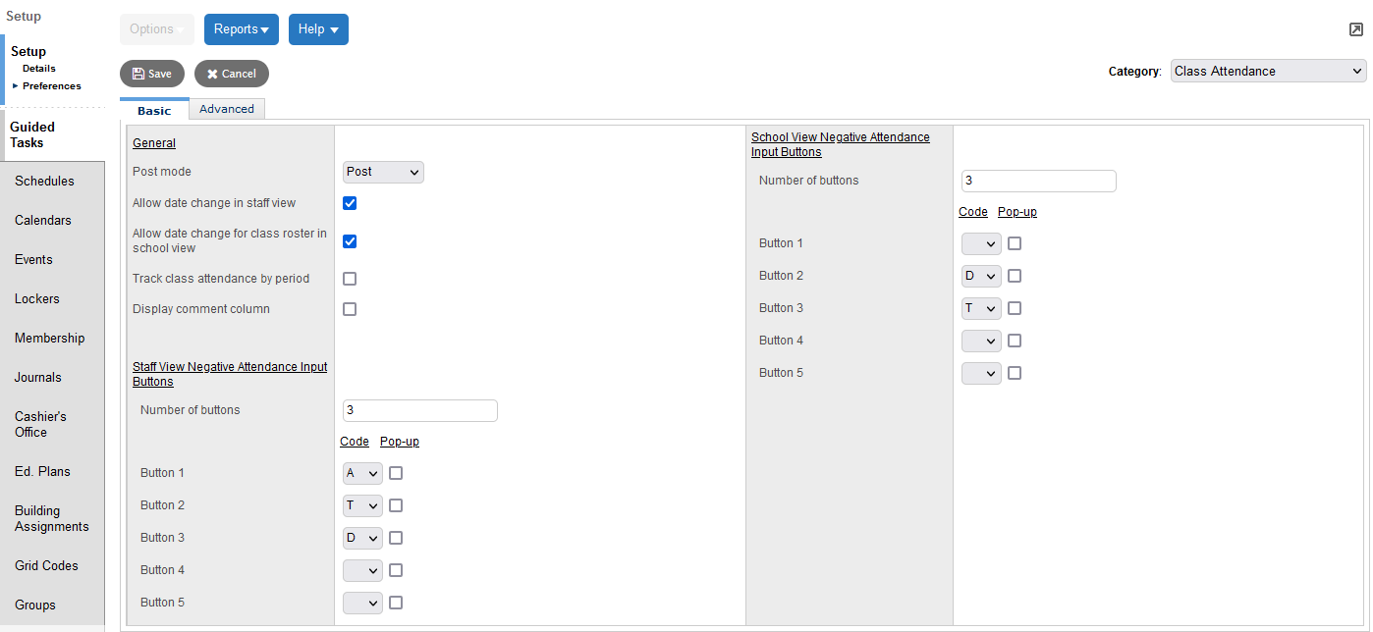Check Staff View Button 3 pop-up box
Screen dimensions: 1373x632
396,538
